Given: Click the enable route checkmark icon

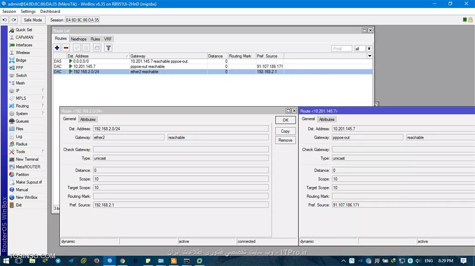Looking at the screenshot, I should [x=77, y=48].
